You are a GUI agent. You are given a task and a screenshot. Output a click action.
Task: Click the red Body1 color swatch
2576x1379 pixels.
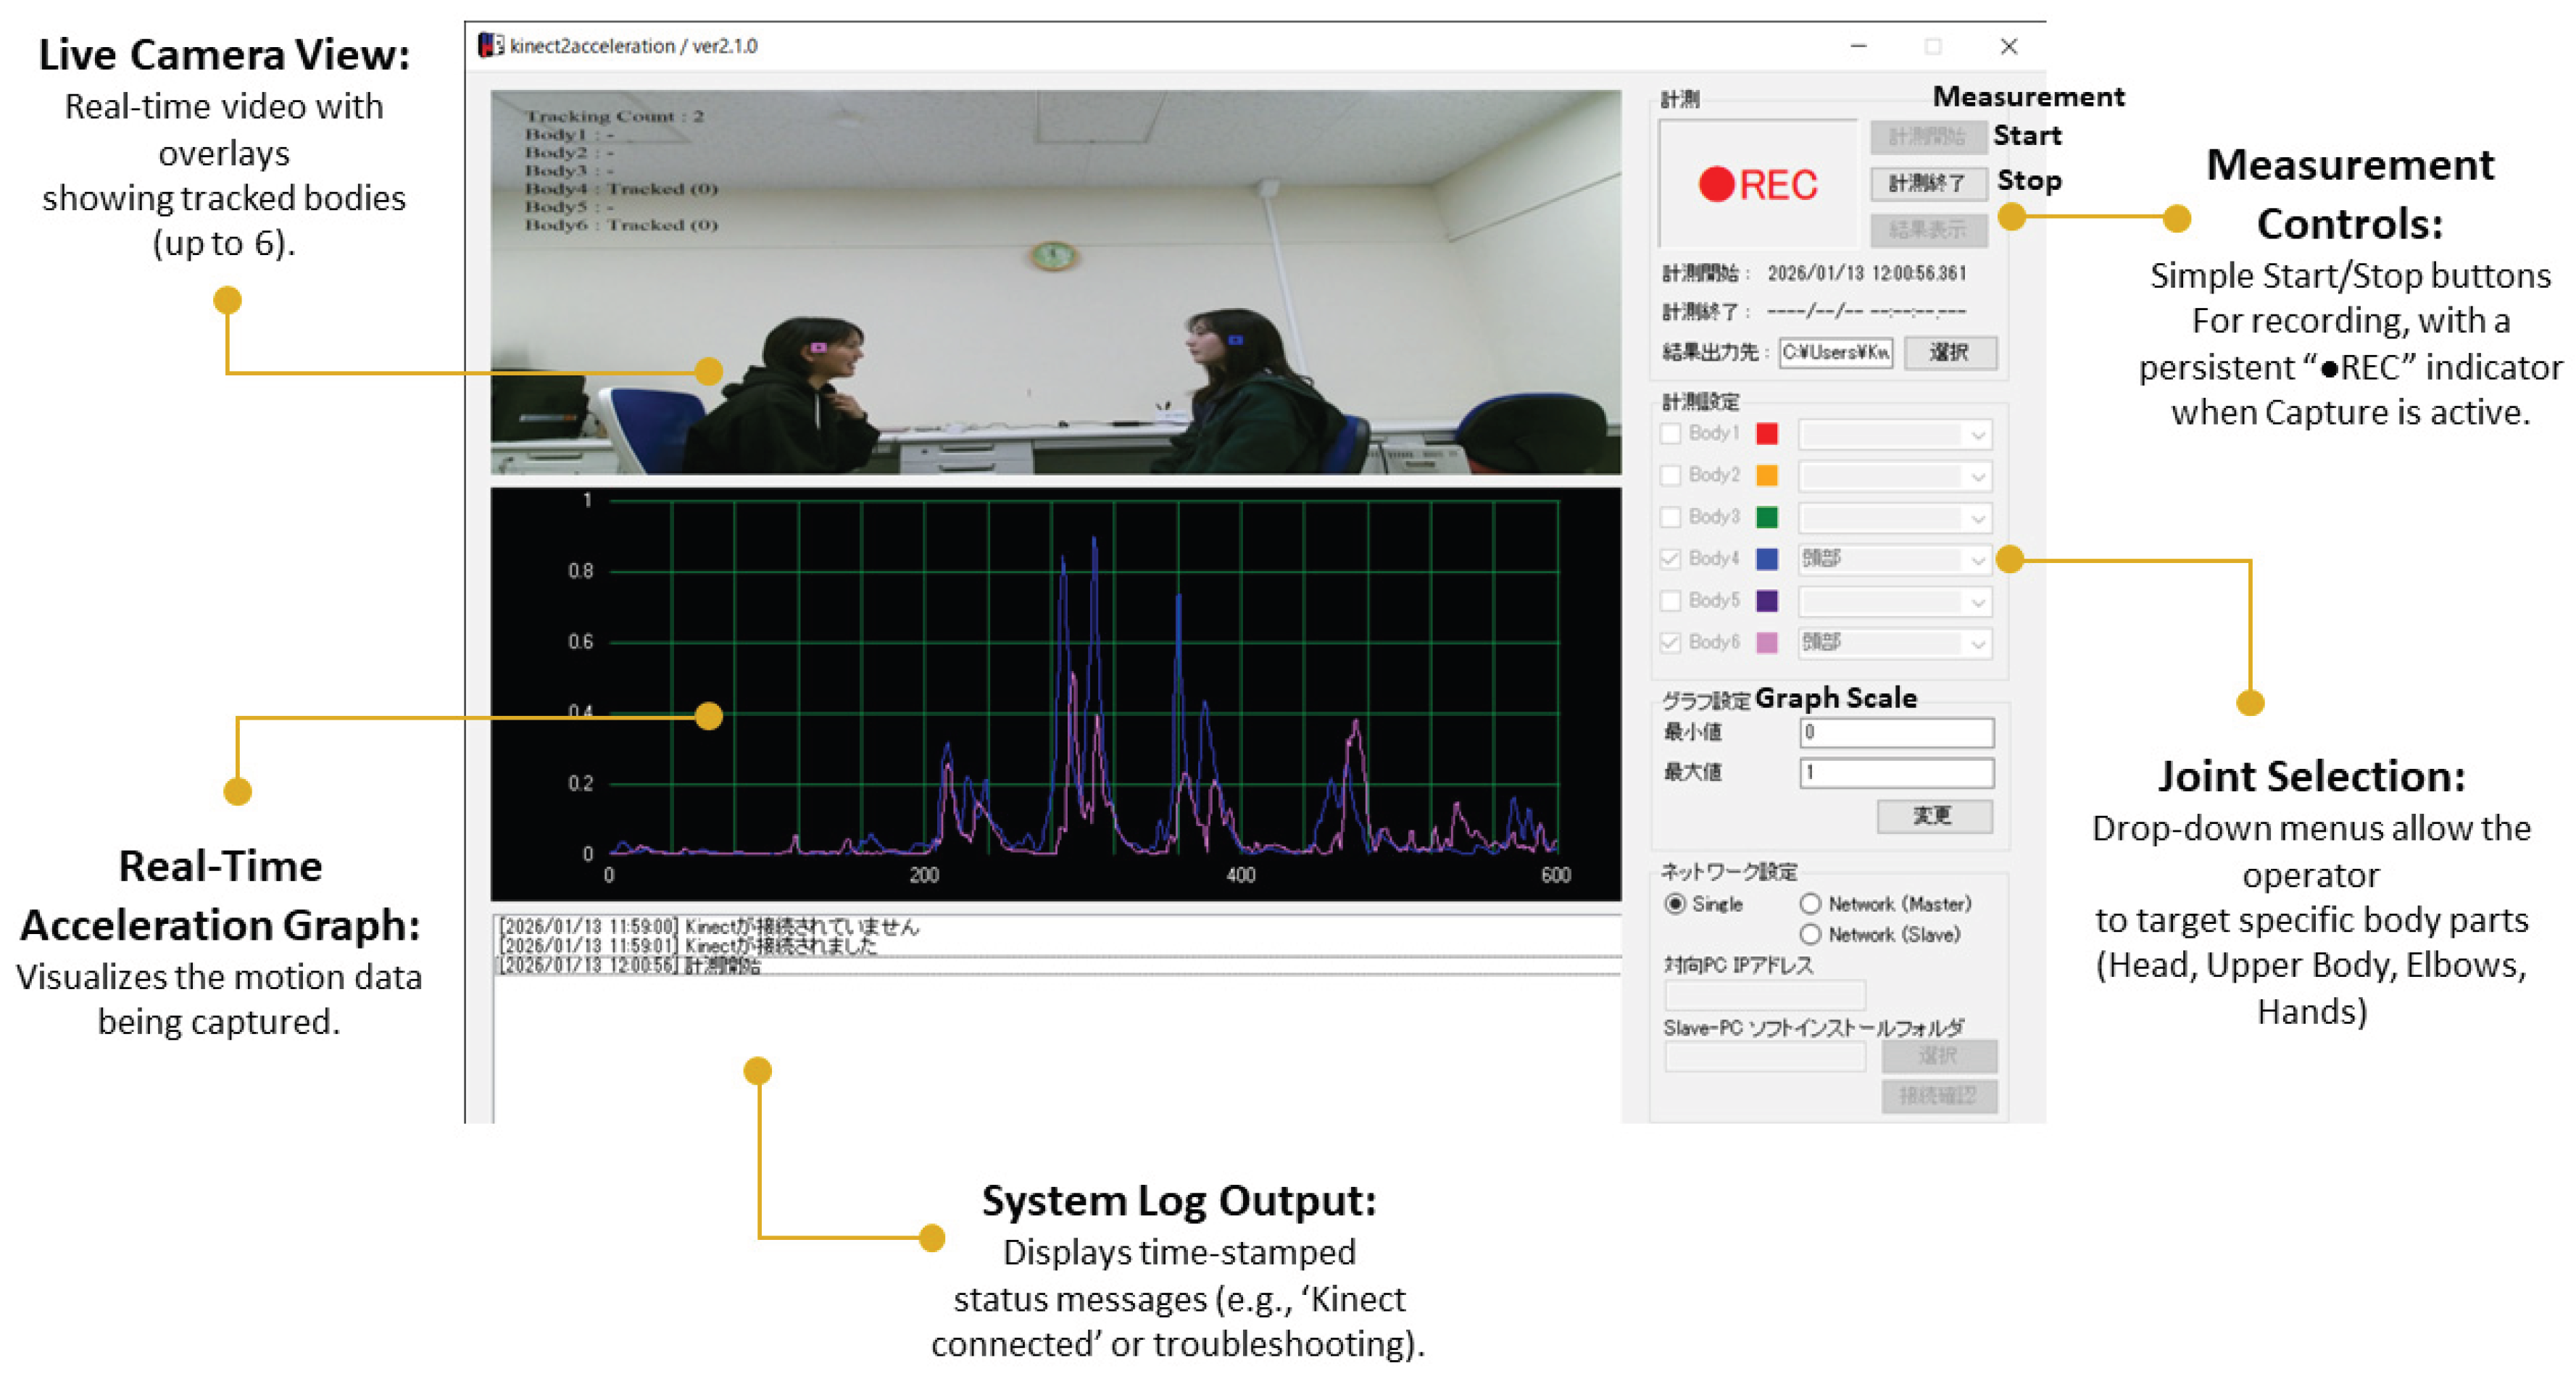[1767, 434]
